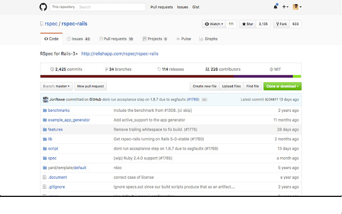Click the repository search input field
This screenshot has height=214, width=342.
tap(111, 7)
